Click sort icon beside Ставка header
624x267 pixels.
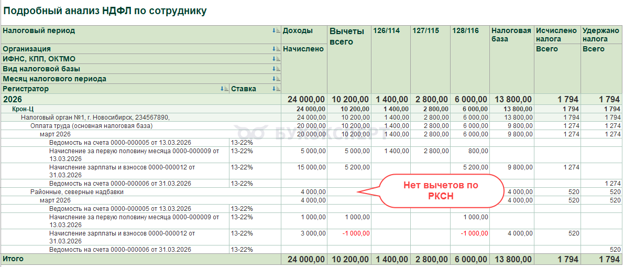click(x=276, y=89)
